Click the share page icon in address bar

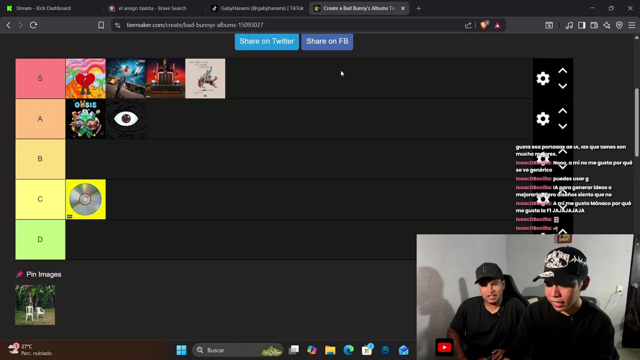tap(468, 25)
